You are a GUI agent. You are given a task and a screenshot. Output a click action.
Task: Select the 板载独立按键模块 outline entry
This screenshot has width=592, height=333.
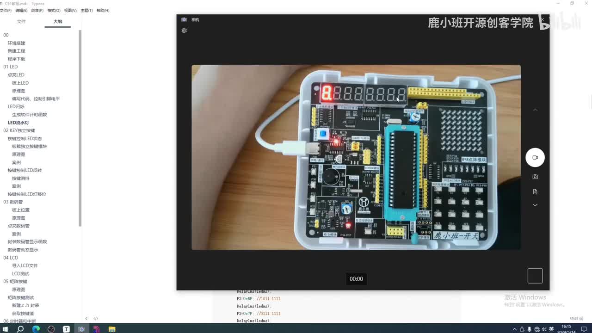click(x=30, y=146)
